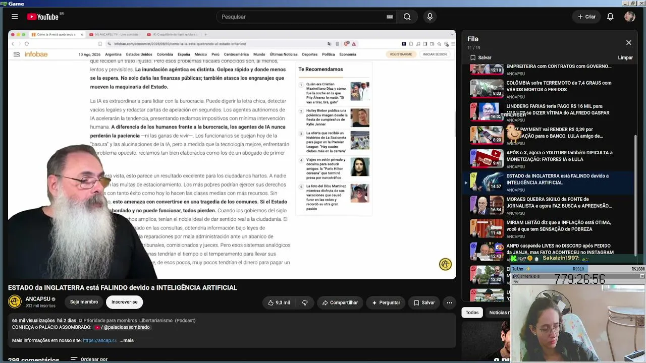
Task: Start voice search with the microphone icon
Action: click(x=430, y=17)
